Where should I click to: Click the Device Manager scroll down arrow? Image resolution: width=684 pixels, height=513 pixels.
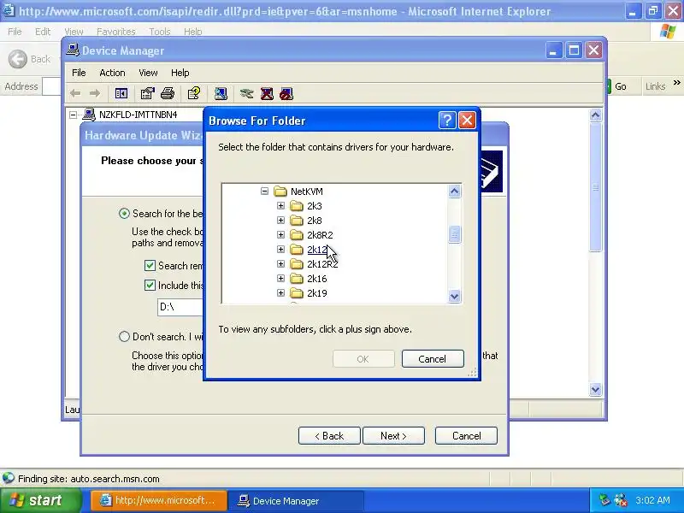[x=595, y=389]
